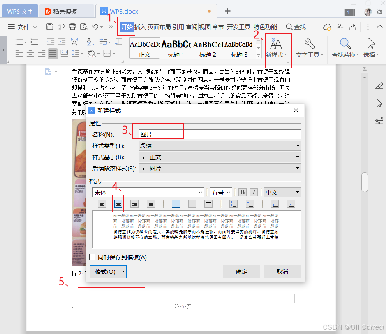Center text in ribbon

point(30,54)
